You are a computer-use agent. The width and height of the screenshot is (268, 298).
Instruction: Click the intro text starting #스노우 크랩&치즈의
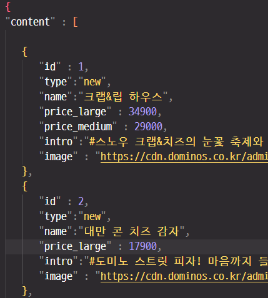coord(176,142)
